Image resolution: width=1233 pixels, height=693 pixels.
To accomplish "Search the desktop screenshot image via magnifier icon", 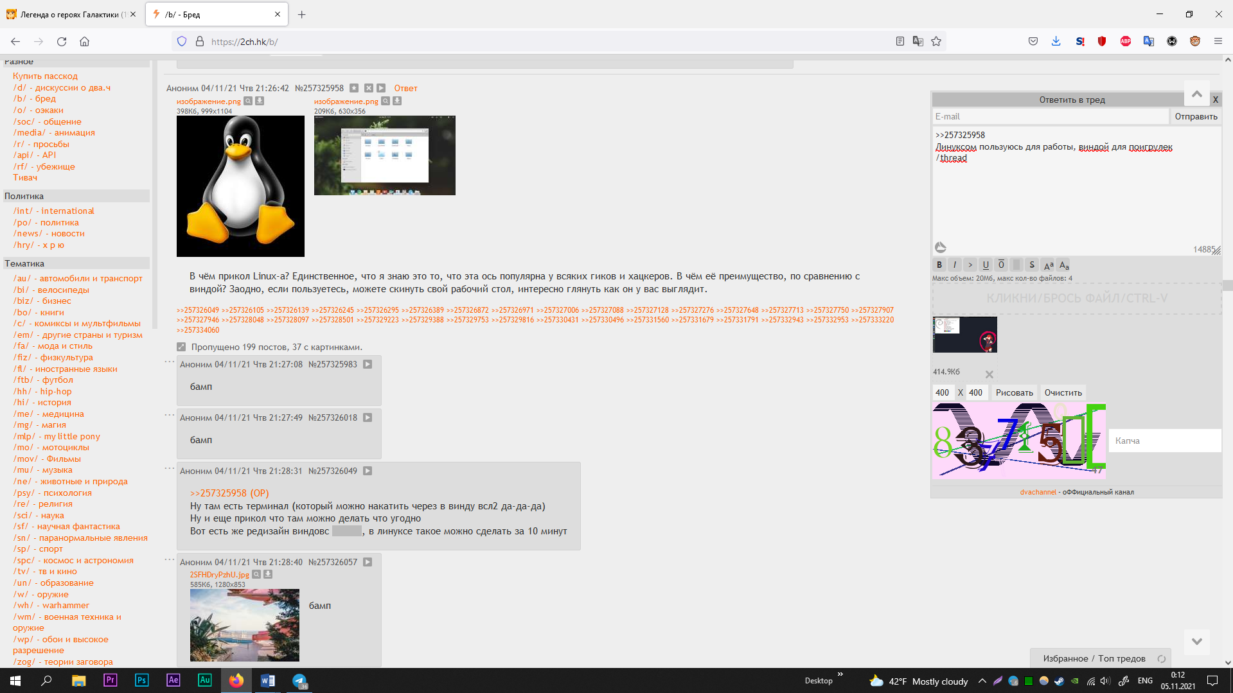I will point(386,101).
